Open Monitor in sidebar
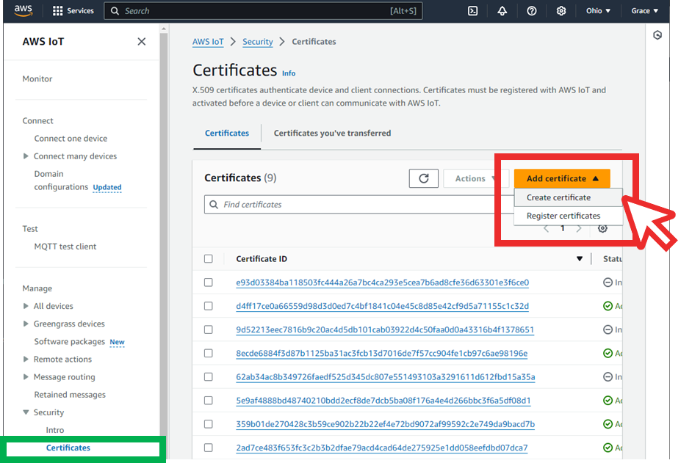This screenshot has width=692, height=463. [x=37, y=79]
